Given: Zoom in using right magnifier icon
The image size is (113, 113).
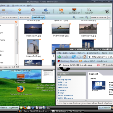Looking at the screenshot, I should (x=87, y=18).
